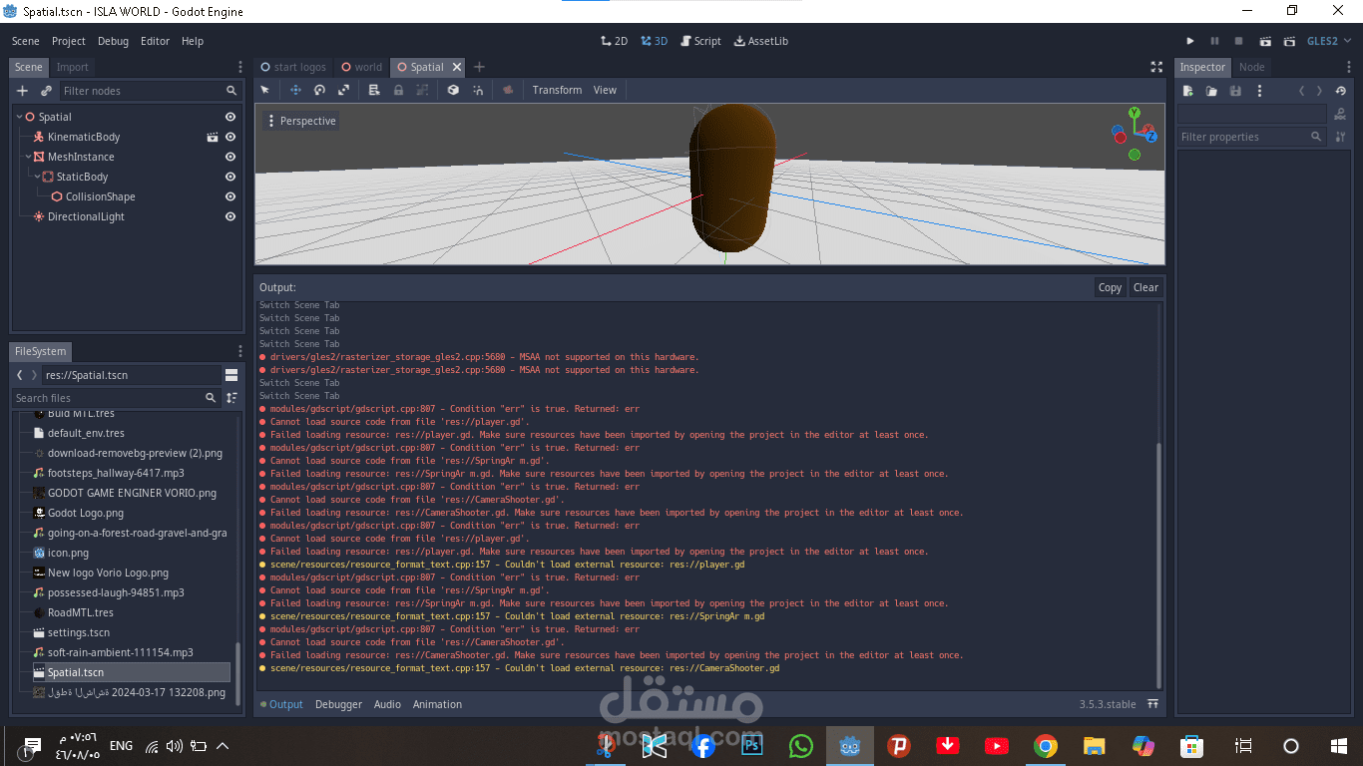Toggle Use Snap magnet icon

[478, 90]
